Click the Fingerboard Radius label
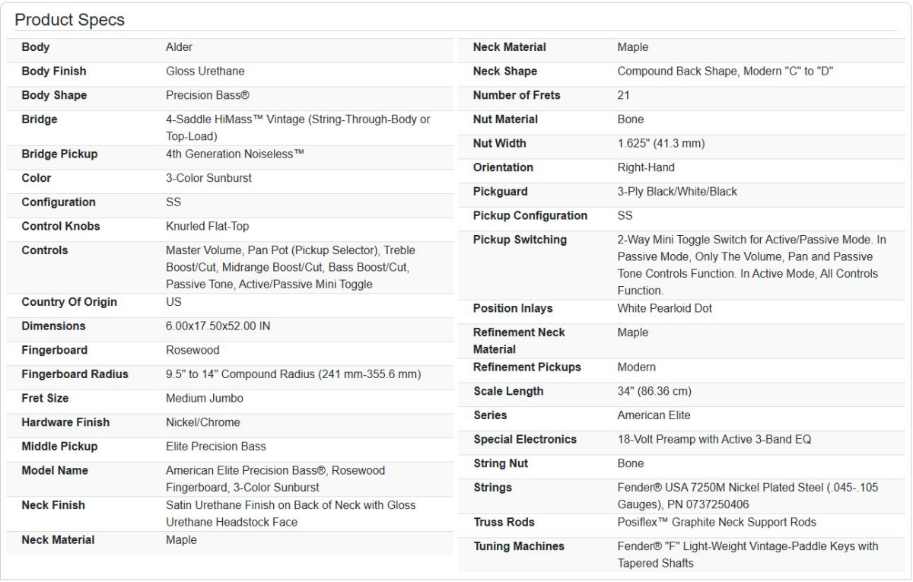913x582 pixels. pos(75,374)
